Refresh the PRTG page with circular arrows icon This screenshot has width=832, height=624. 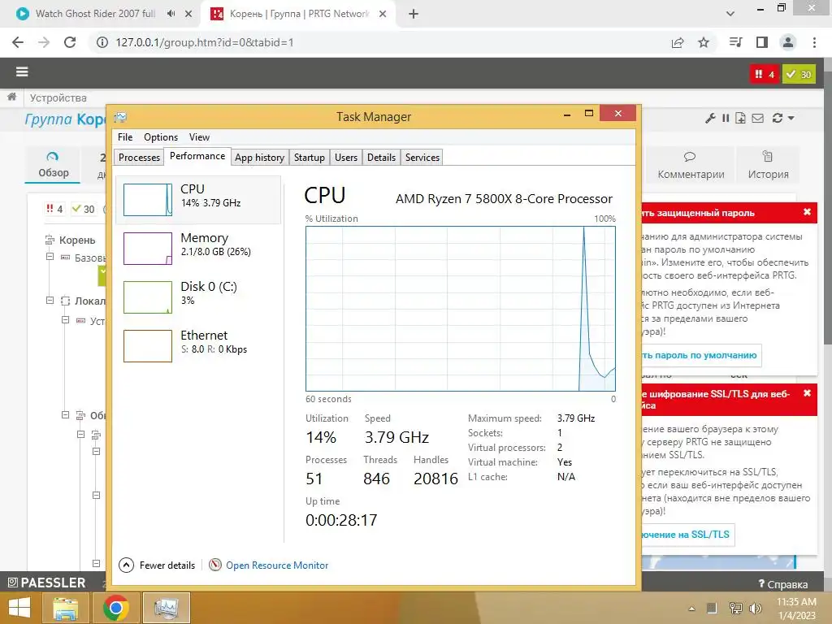click(x=778, y=118)
